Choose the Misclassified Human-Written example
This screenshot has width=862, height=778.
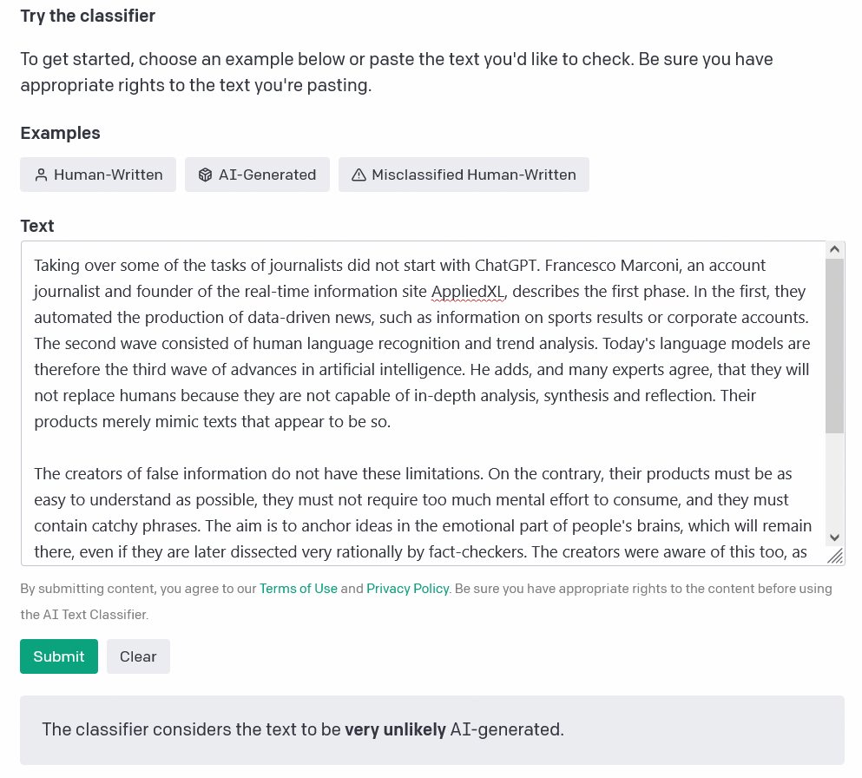click(x=464, y=175)
